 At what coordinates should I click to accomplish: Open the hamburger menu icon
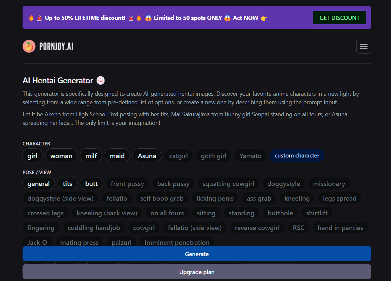click(364, 46)
